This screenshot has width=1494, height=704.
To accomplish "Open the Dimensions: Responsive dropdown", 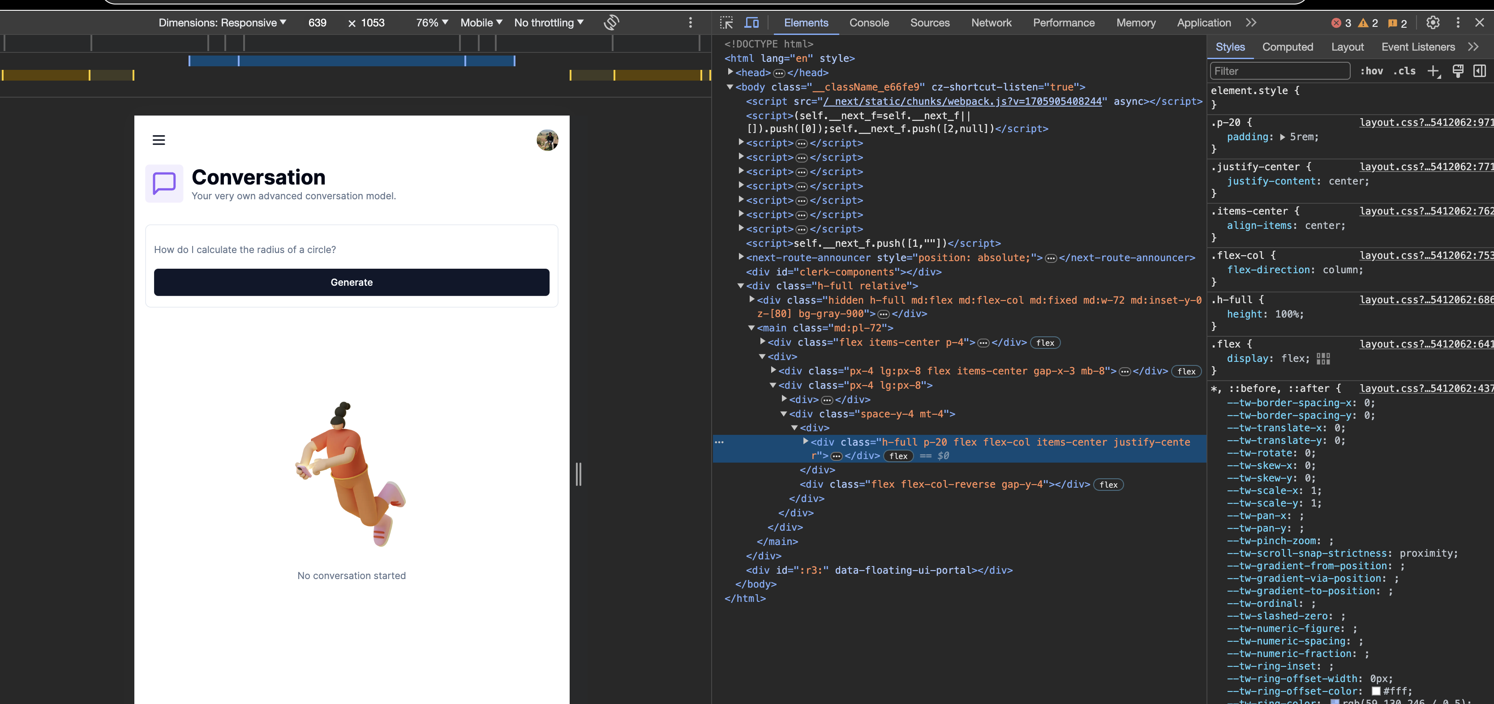I will pyautogui.click(x=223, y=23).
